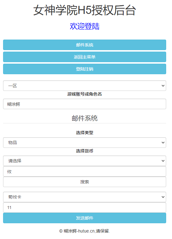The width and height of the screenshot is (172, 239).
Task: Click the chevron on 物品 dropdown
Action: (163, 143)
